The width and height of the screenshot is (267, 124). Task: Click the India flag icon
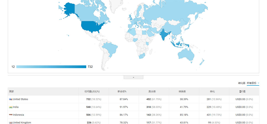tap(11, 107)
